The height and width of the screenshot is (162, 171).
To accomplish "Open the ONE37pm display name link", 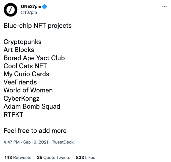I will point(31,7).
